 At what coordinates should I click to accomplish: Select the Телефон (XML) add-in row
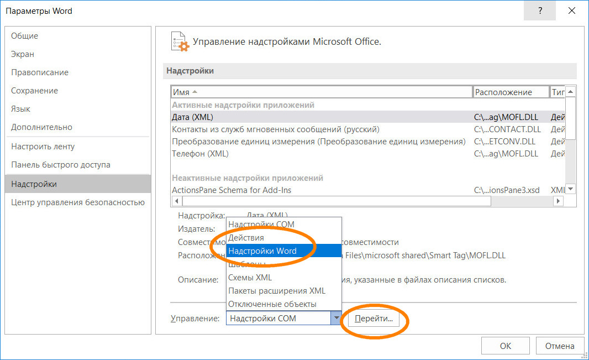click(368, 153)
